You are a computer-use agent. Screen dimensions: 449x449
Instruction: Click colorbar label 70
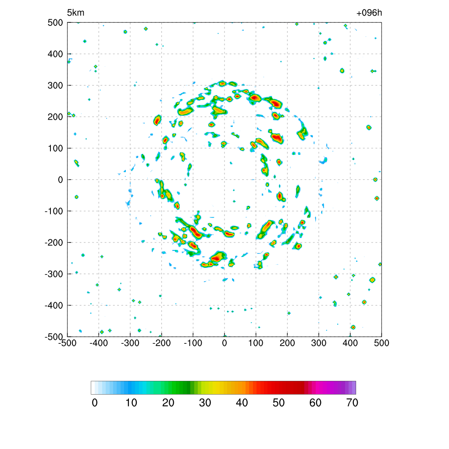352,403
